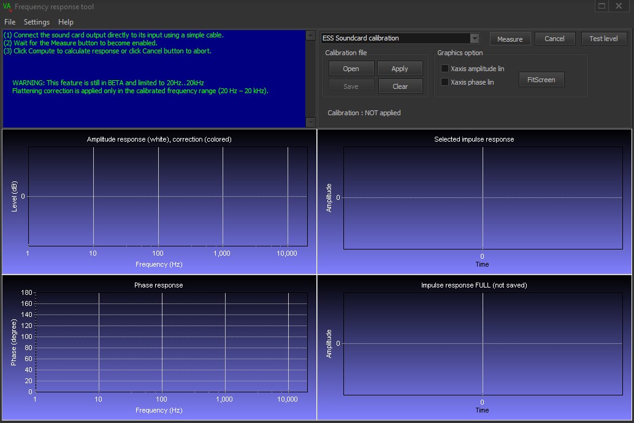Screen dimensions: 634x423
Task: Close the Frequency response tool window
Action: click(x=619, y=6)
